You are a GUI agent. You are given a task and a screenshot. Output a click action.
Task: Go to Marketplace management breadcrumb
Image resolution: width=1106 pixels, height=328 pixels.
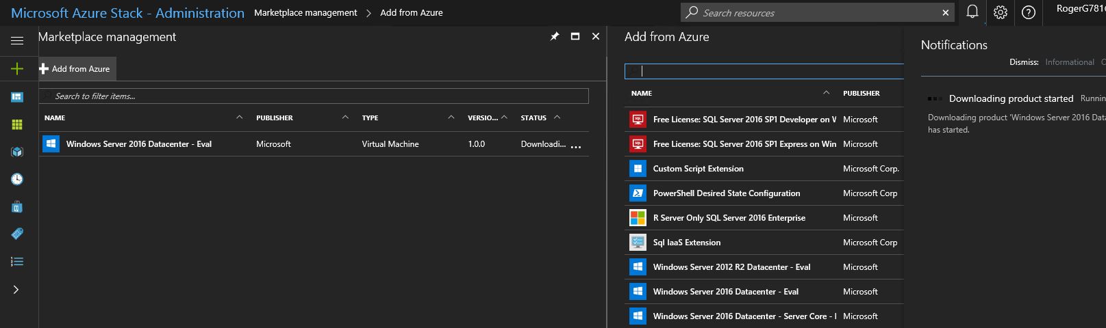pyautogui.click(x=305, y=12)
